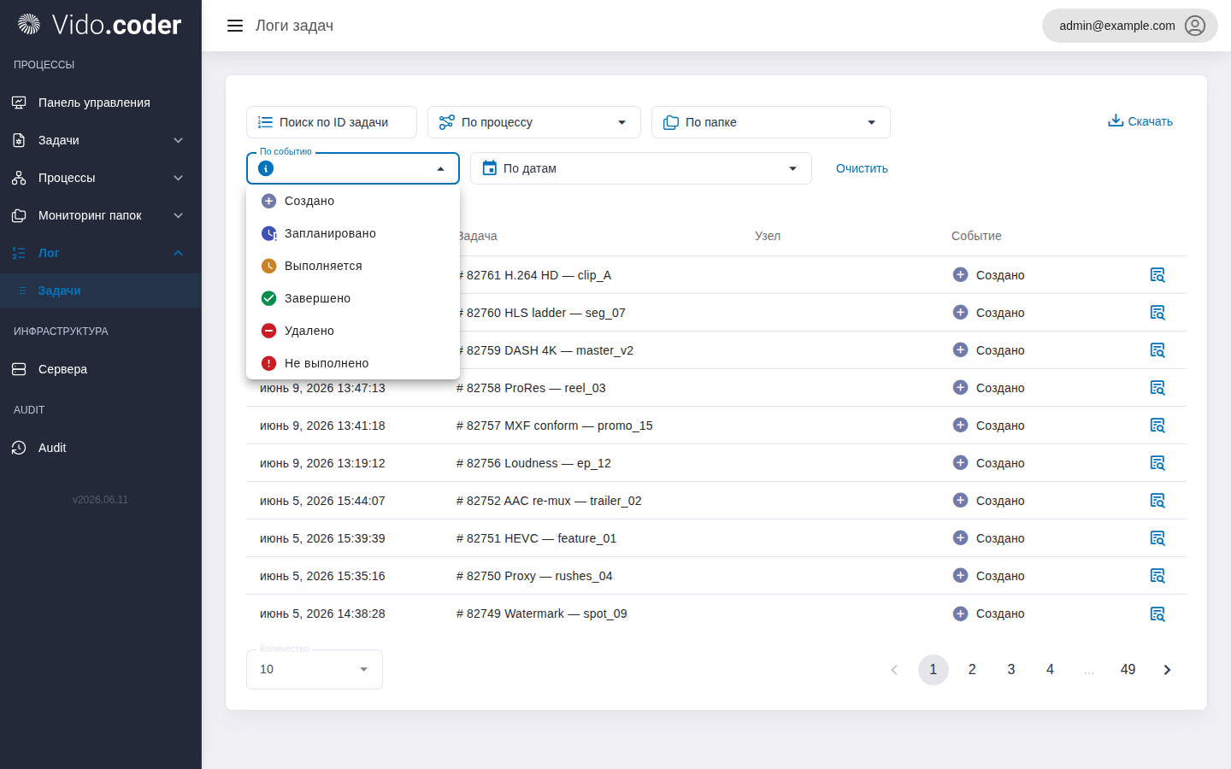
Task: Click the task '# 82751 HEVC — feature_01'
Action: tap(537, 538)
